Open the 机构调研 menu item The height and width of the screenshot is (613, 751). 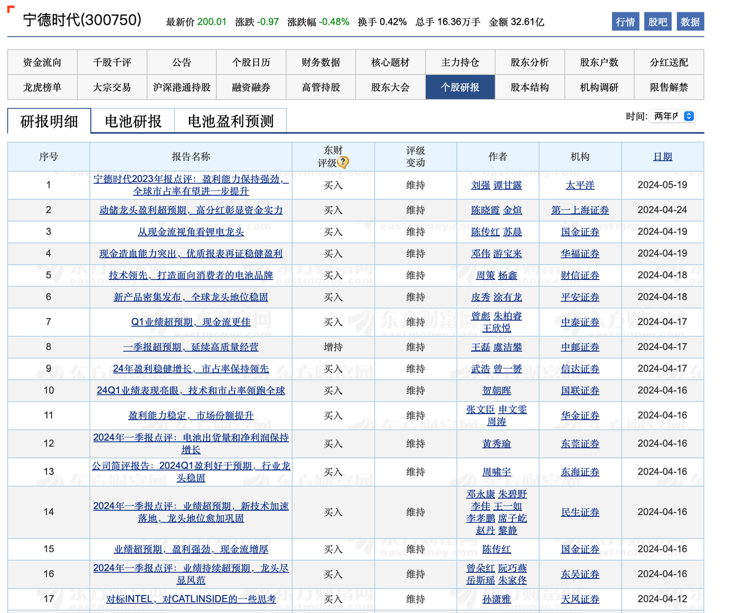(600, 87)
